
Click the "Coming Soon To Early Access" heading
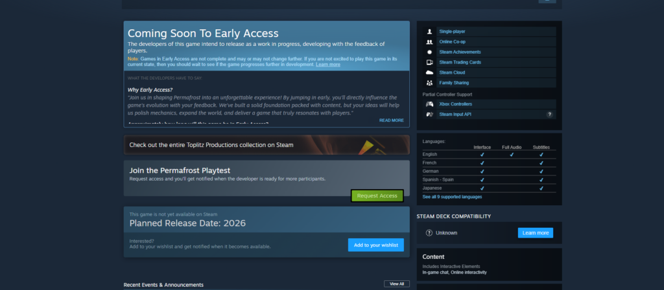pyautogui.click(x=203, y=34)
